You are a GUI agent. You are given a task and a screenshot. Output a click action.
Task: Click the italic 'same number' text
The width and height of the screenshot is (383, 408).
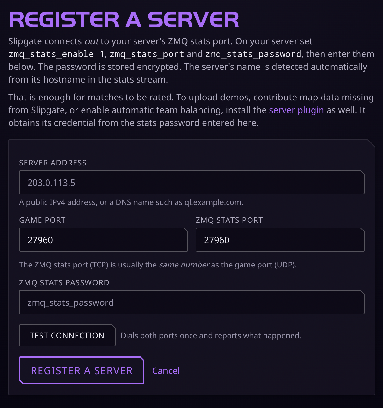184,265
